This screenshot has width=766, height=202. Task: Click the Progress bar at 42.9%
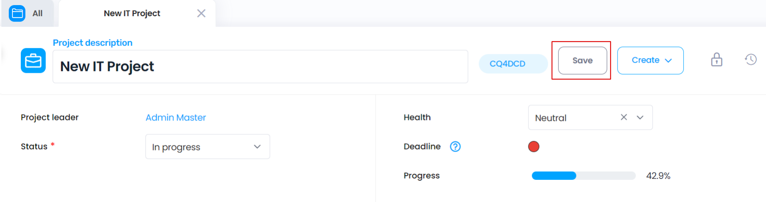584,176
